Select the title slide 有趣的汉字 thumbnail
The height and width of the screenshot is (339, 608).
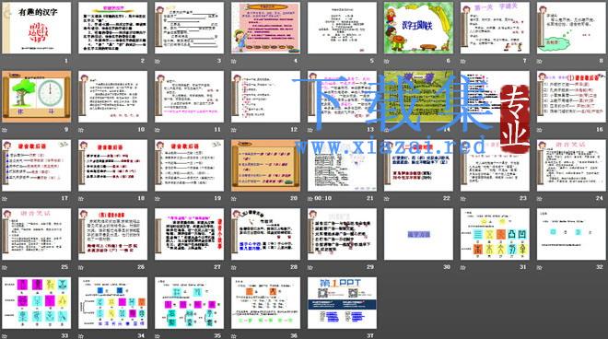tap(37, 28)
